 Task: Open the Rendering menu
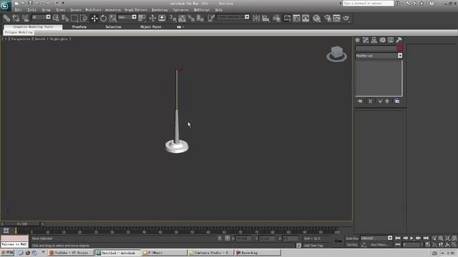160,10
